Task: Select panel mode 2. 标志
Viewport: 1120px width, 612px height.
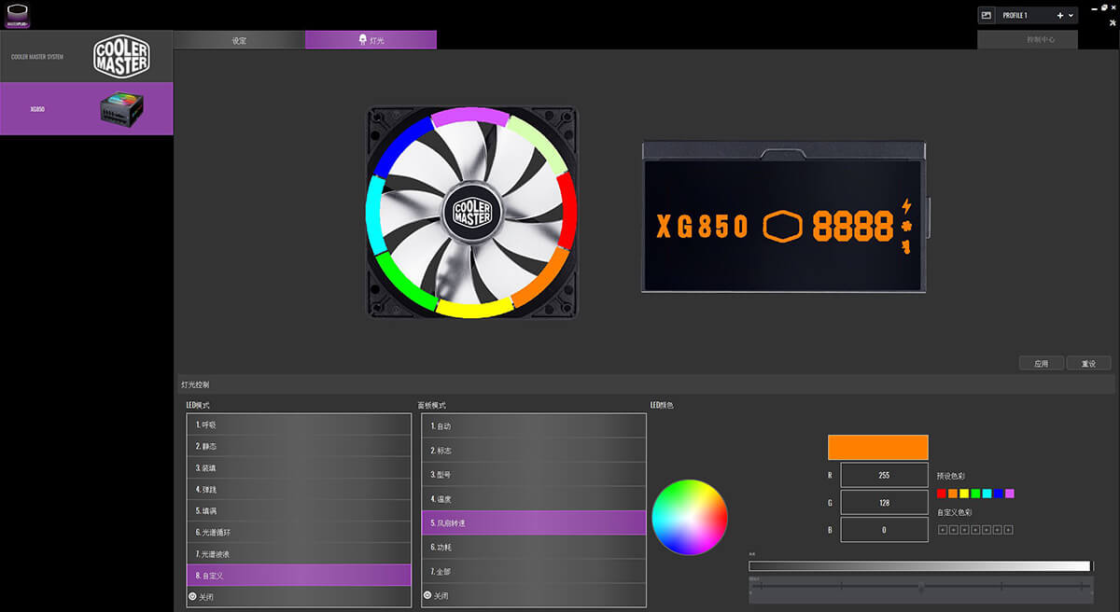Action: pyautogui.click(x=534, y=451)
